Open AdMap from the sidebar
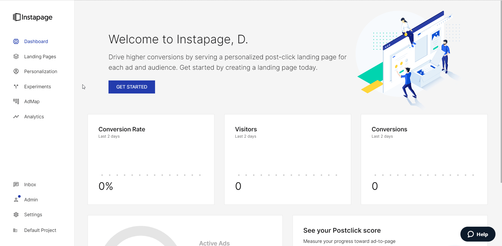Image resolution: width=502 pixels, height=246 pixels. point(32,102)
